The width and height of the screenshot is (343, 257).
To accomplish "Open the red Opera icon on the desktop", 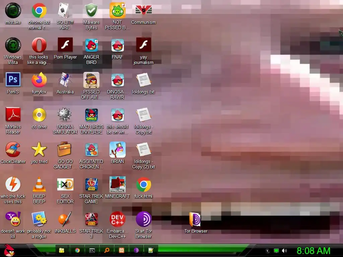I will click(39, 45).
